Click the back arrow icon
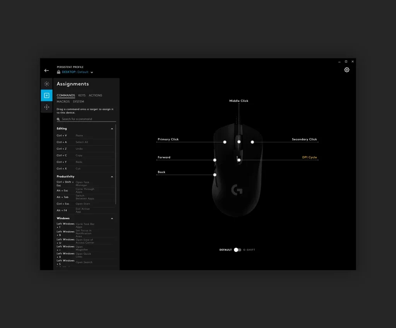Viewport: 396px width, 328px height. pos(46,71)
